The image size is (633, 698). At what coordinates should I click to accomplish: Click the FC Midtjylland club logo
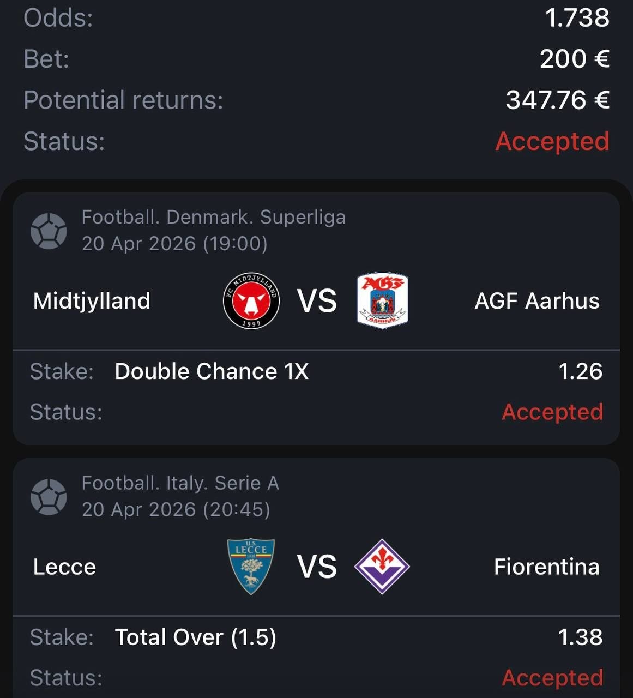(251, 301)
